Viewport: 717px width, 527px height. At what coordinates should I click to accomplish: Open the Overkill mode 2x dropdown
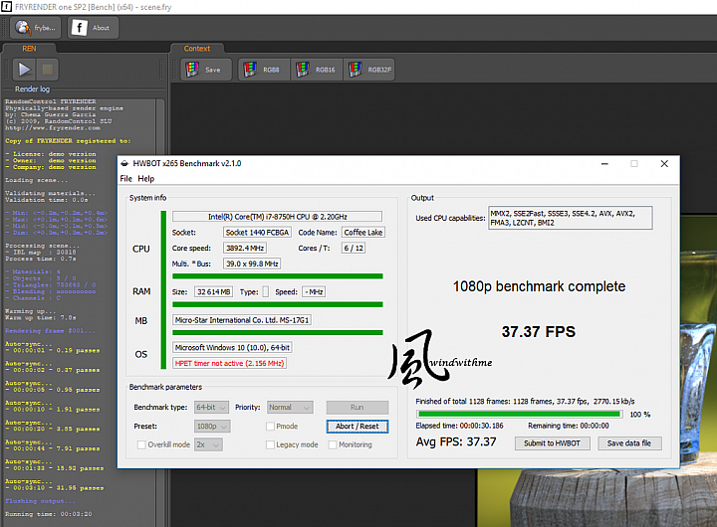pyautogui.click(x=208, y=444)
